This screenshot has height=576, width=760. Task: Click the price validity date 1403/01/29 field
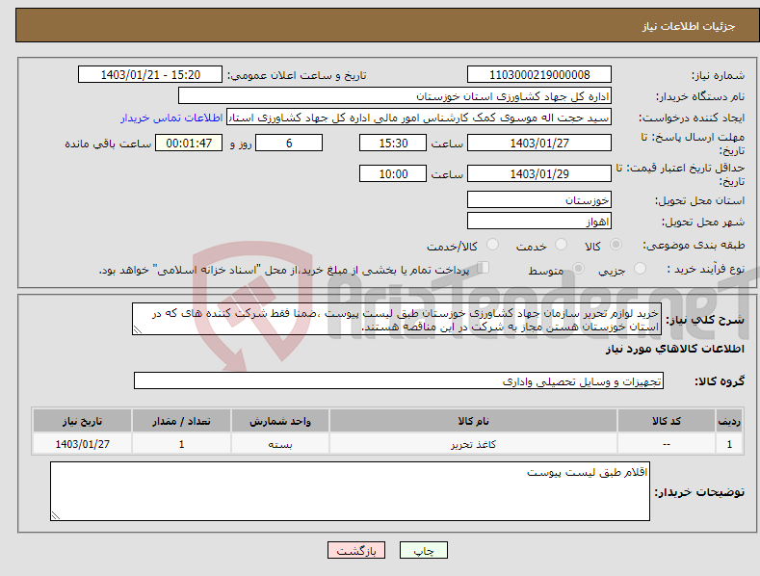coord(539,173)
